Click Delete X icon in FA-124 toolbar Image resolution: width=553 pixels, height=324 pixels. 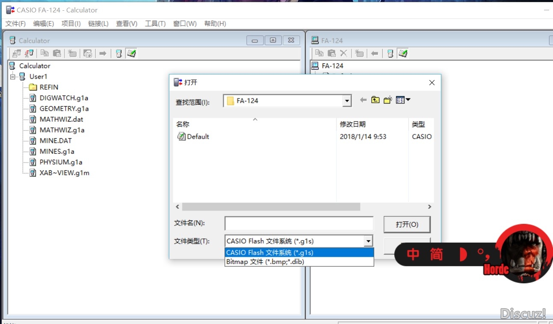[x=343, y=54]
